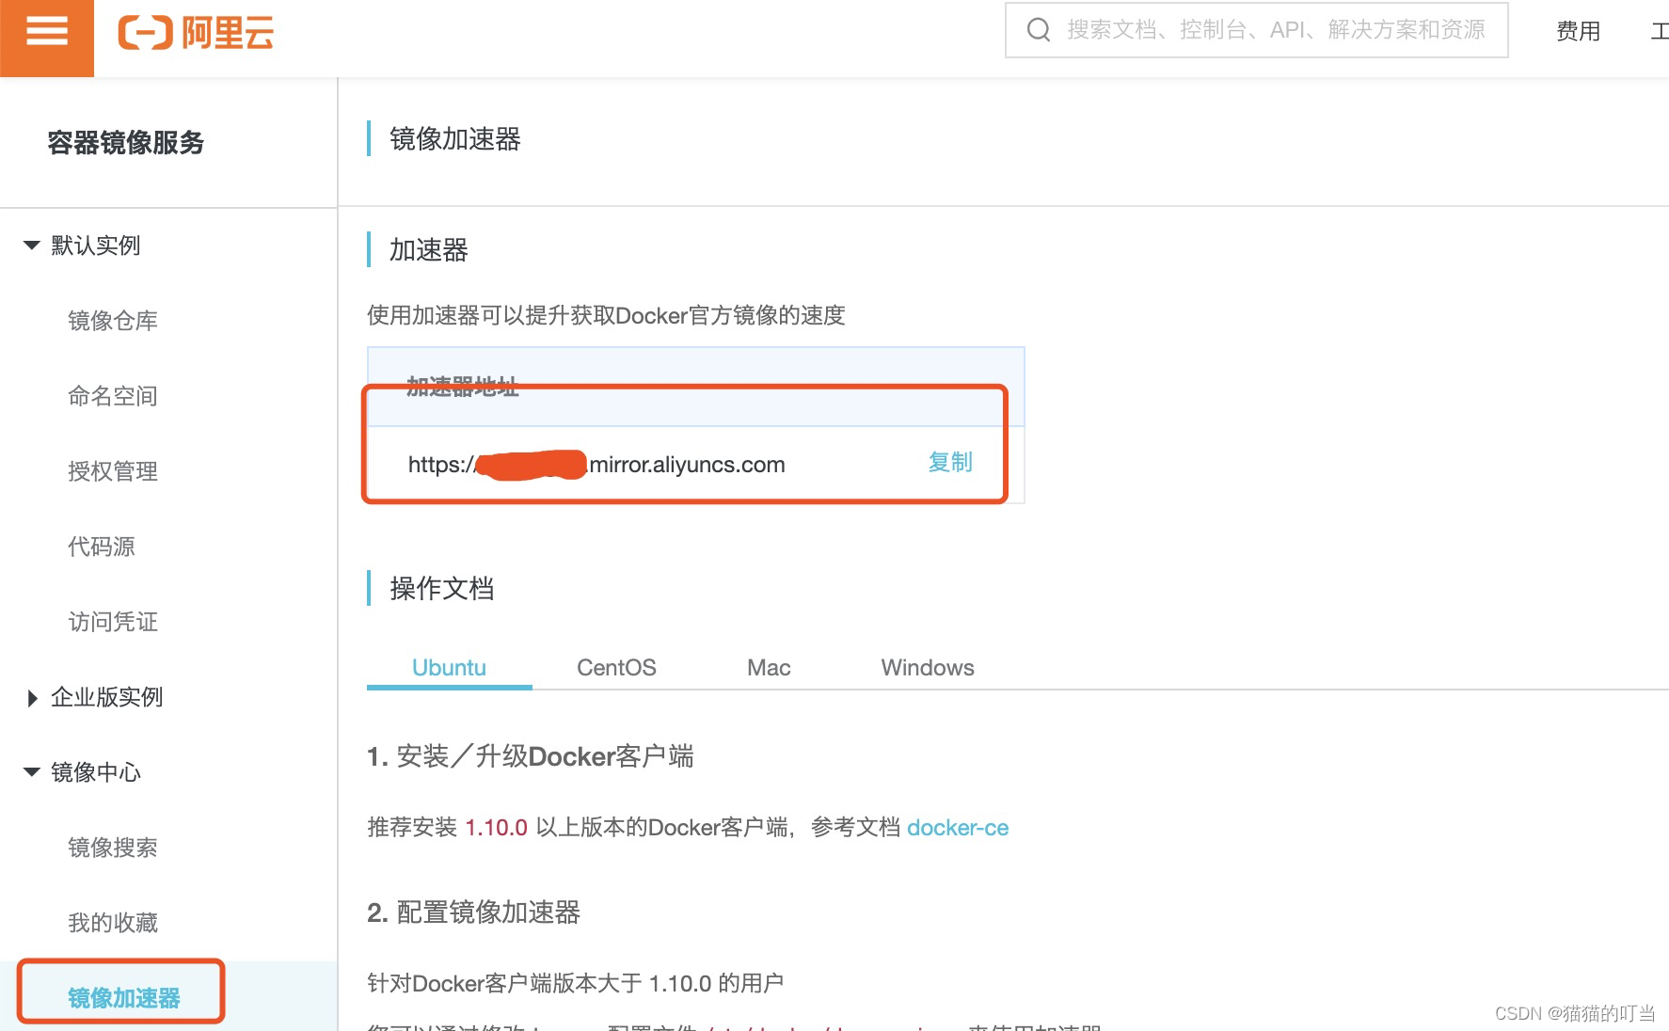Click the Alibaba Cloud logo
This screenshot has height=1031, width=1669.
point(197,33)
